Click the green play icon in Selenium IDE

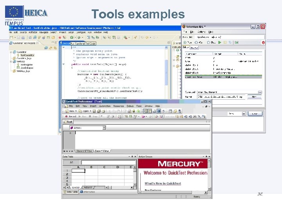(x=220, y=43)
